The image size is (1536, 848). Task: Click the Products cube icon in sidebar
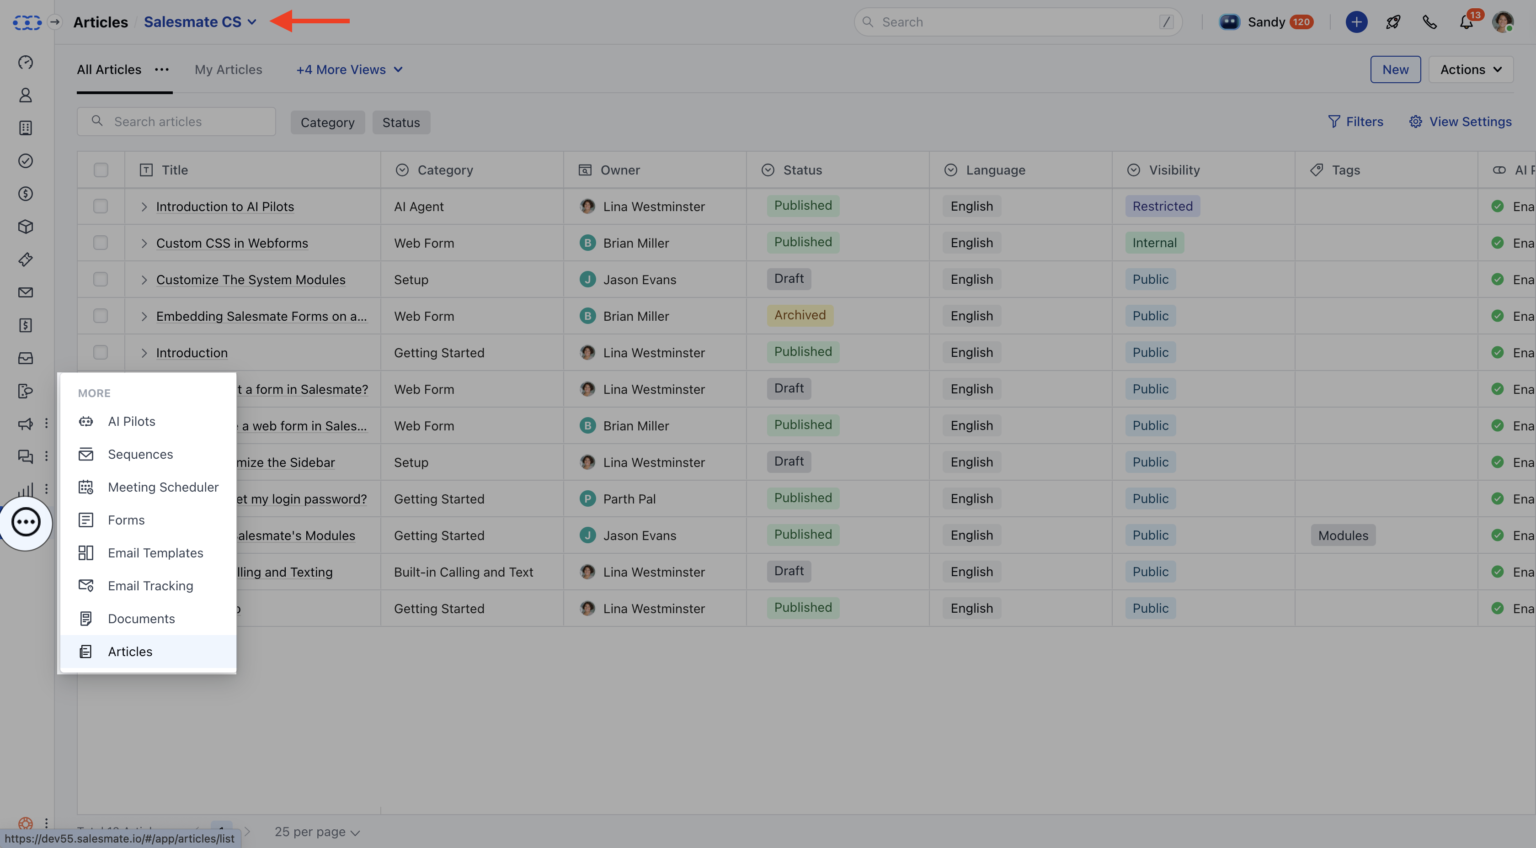coord(25,227)
